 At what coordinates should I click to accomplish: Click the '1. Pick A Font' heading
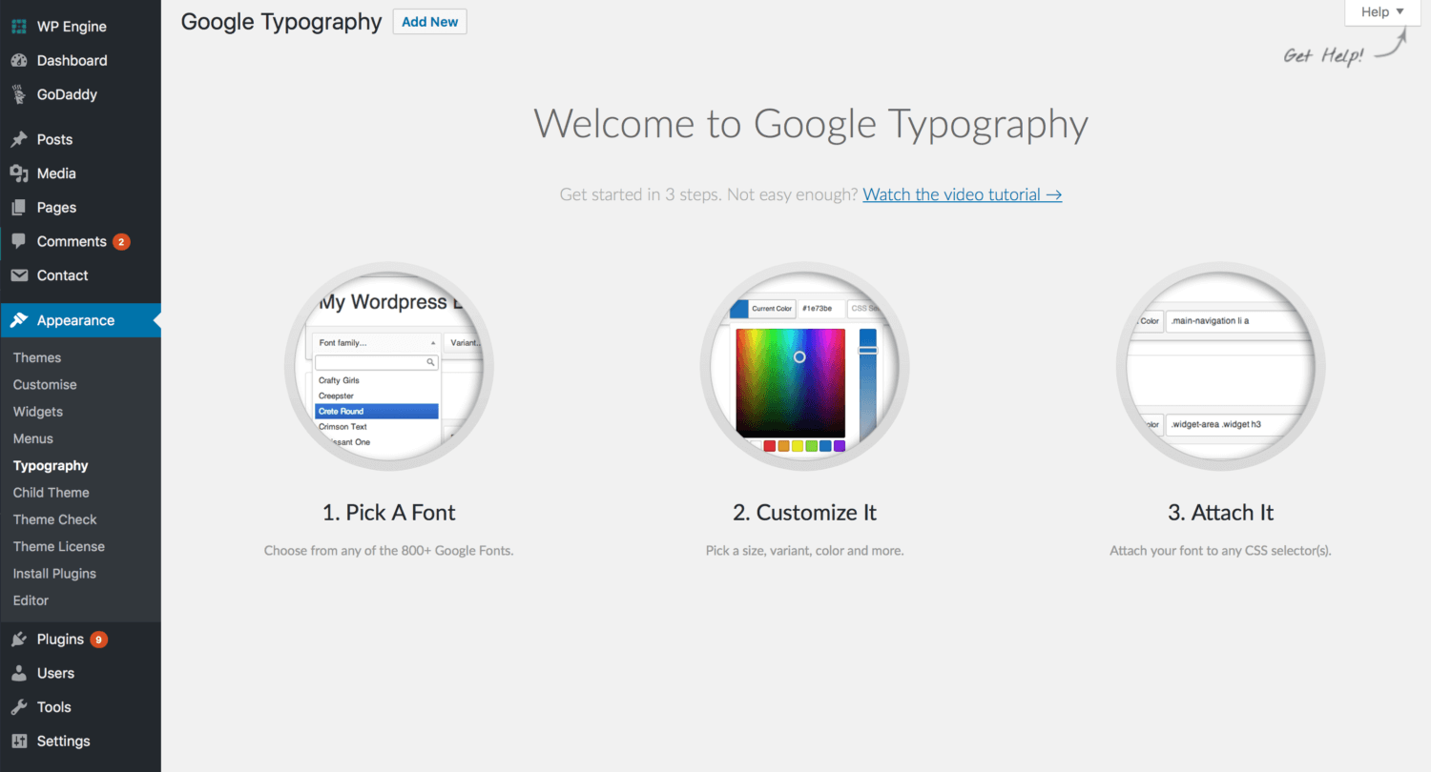pyautogui.click(x=389, y=513)
